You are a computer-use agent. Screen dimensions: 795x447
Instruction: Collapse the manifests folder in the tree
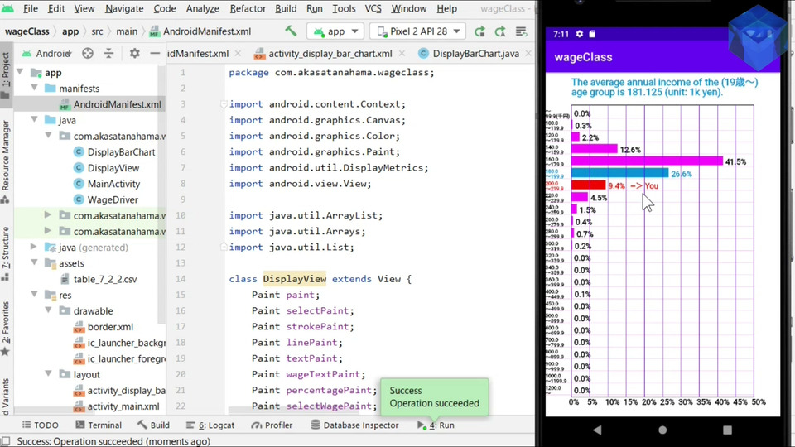click(35, 89)
